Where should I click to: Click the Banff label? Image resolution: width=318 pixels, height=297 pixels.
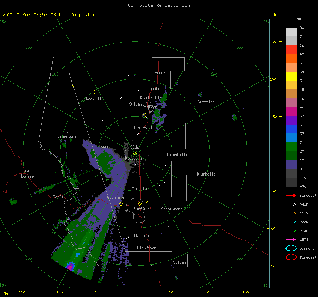tap(58, 197)
